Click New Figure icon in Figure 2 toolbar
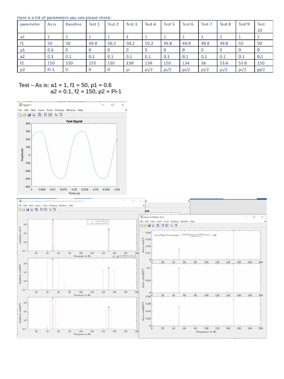Screen dimensions: 284x379 20,209
